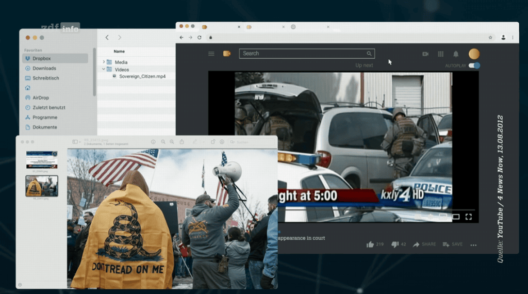Click the video Search input field

(304, 54)
